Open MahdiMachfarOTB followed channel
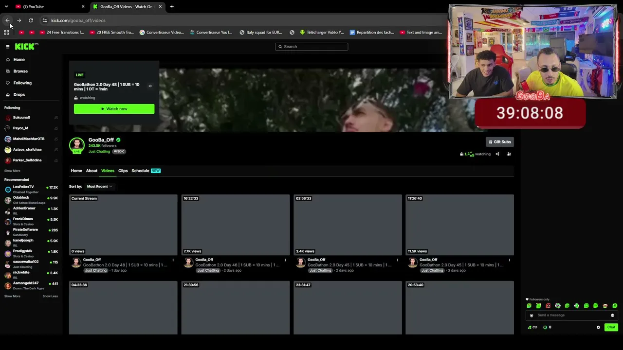623x350 pixels. coord(31,139)
